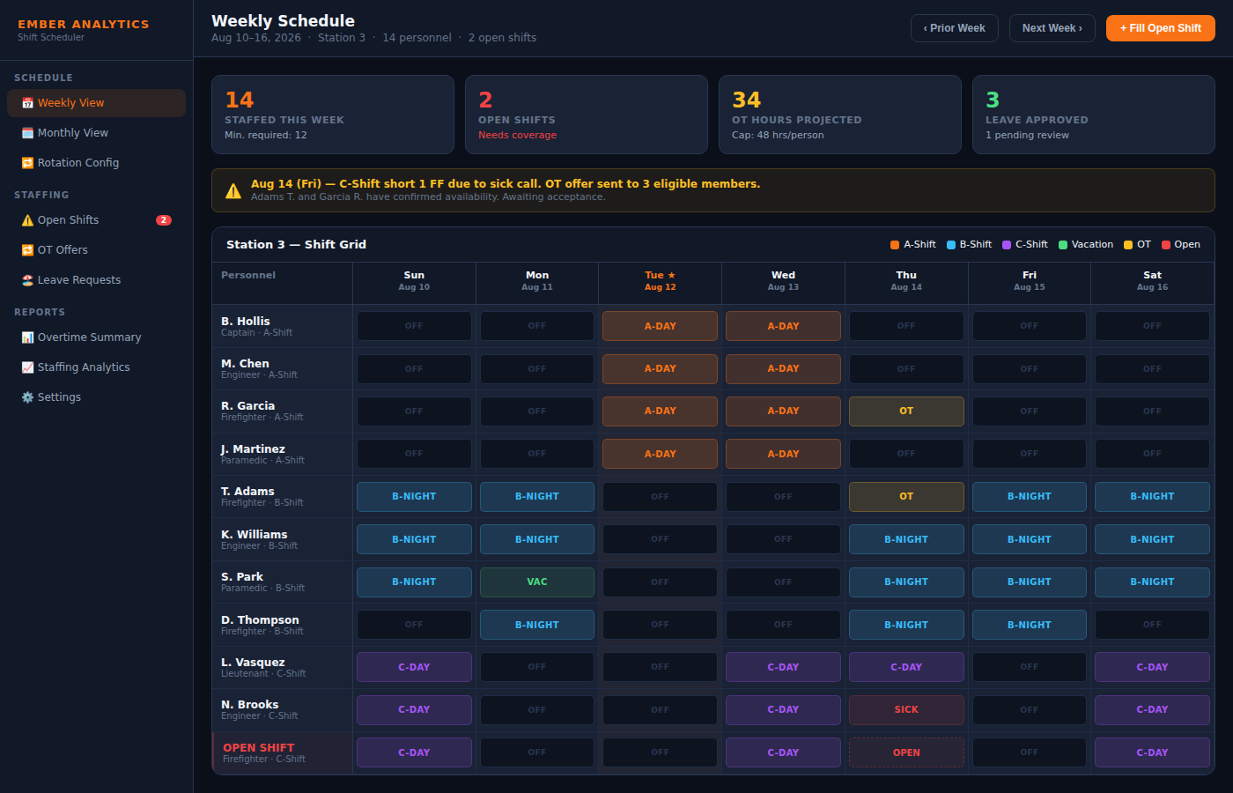Select D. Thompson B-NIGHT cell on Friday

pyautogui.click(x=1029, y=625)
